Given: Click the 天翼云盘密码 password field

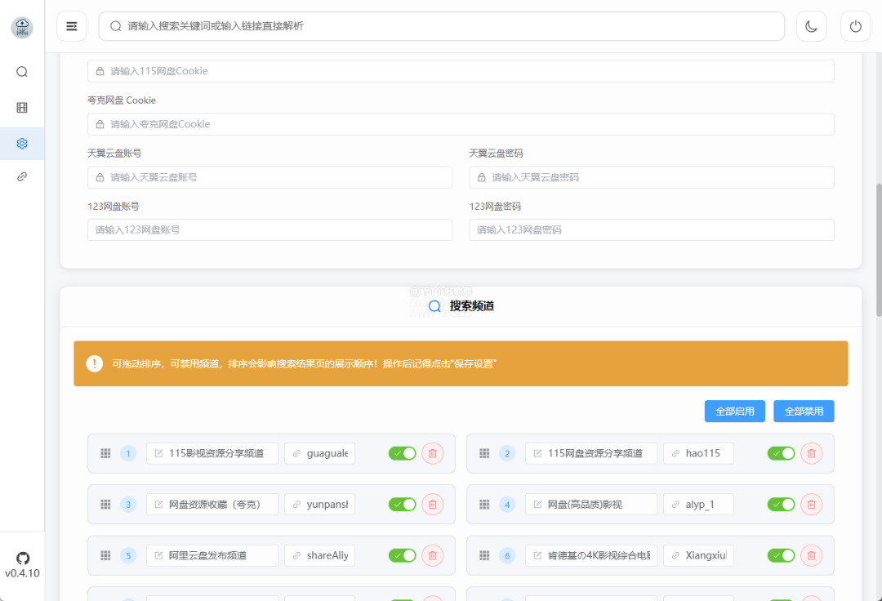Looking at the screenshot, I should (652, 177).
